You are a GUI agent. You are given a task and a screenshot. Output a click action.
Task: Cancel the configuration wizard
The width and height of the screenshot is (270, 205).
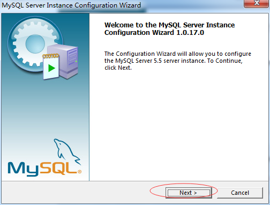240,193
